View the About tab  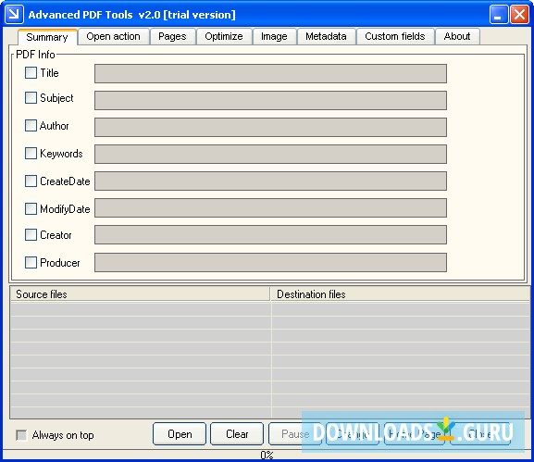coord(457,36)
